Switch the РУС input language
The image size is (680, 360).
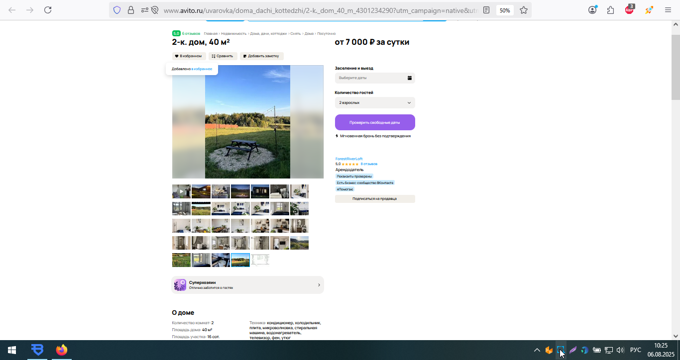(636, 350)
